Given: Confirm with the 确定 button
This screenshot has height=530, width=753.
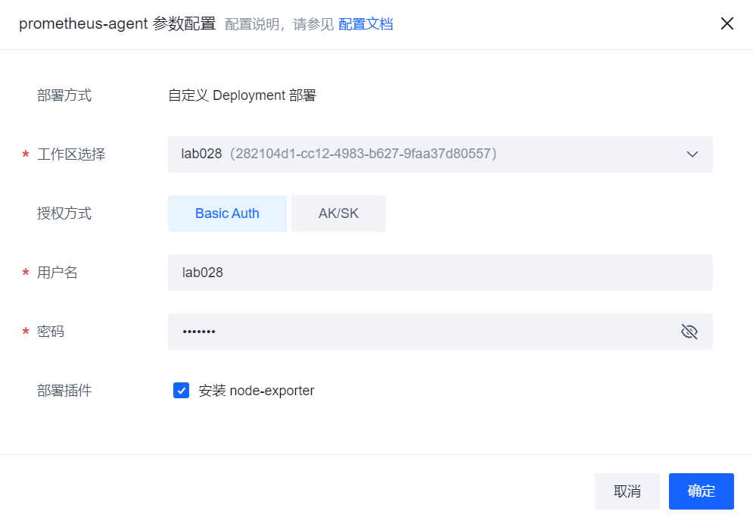Looking at the screenshot, I should [702, 491].
